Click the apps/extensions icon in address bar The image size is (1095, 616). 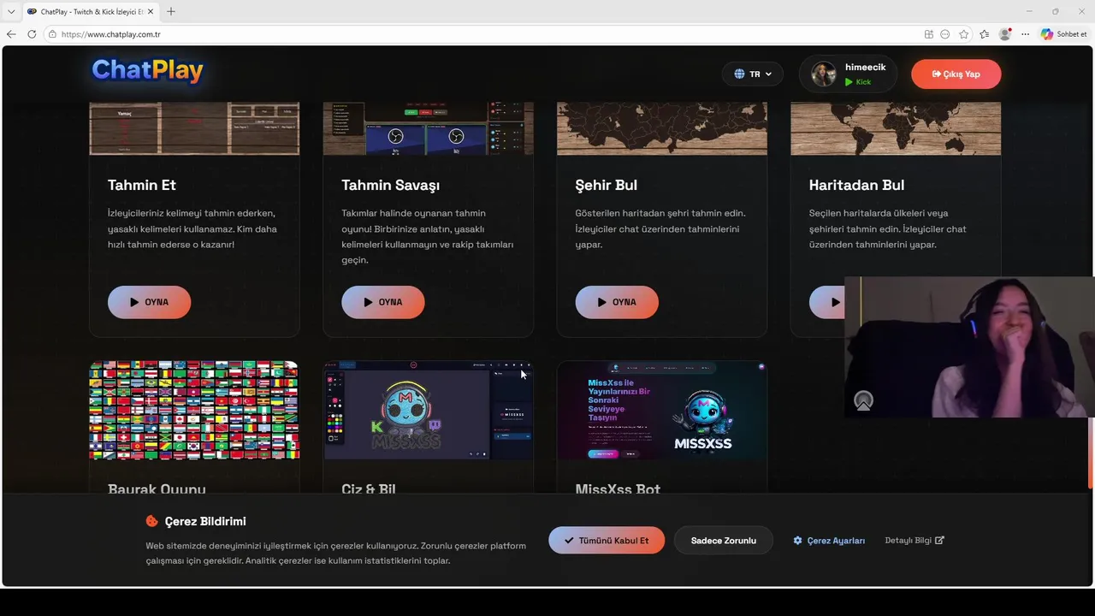pyautogui.click(x=929, y=34)
